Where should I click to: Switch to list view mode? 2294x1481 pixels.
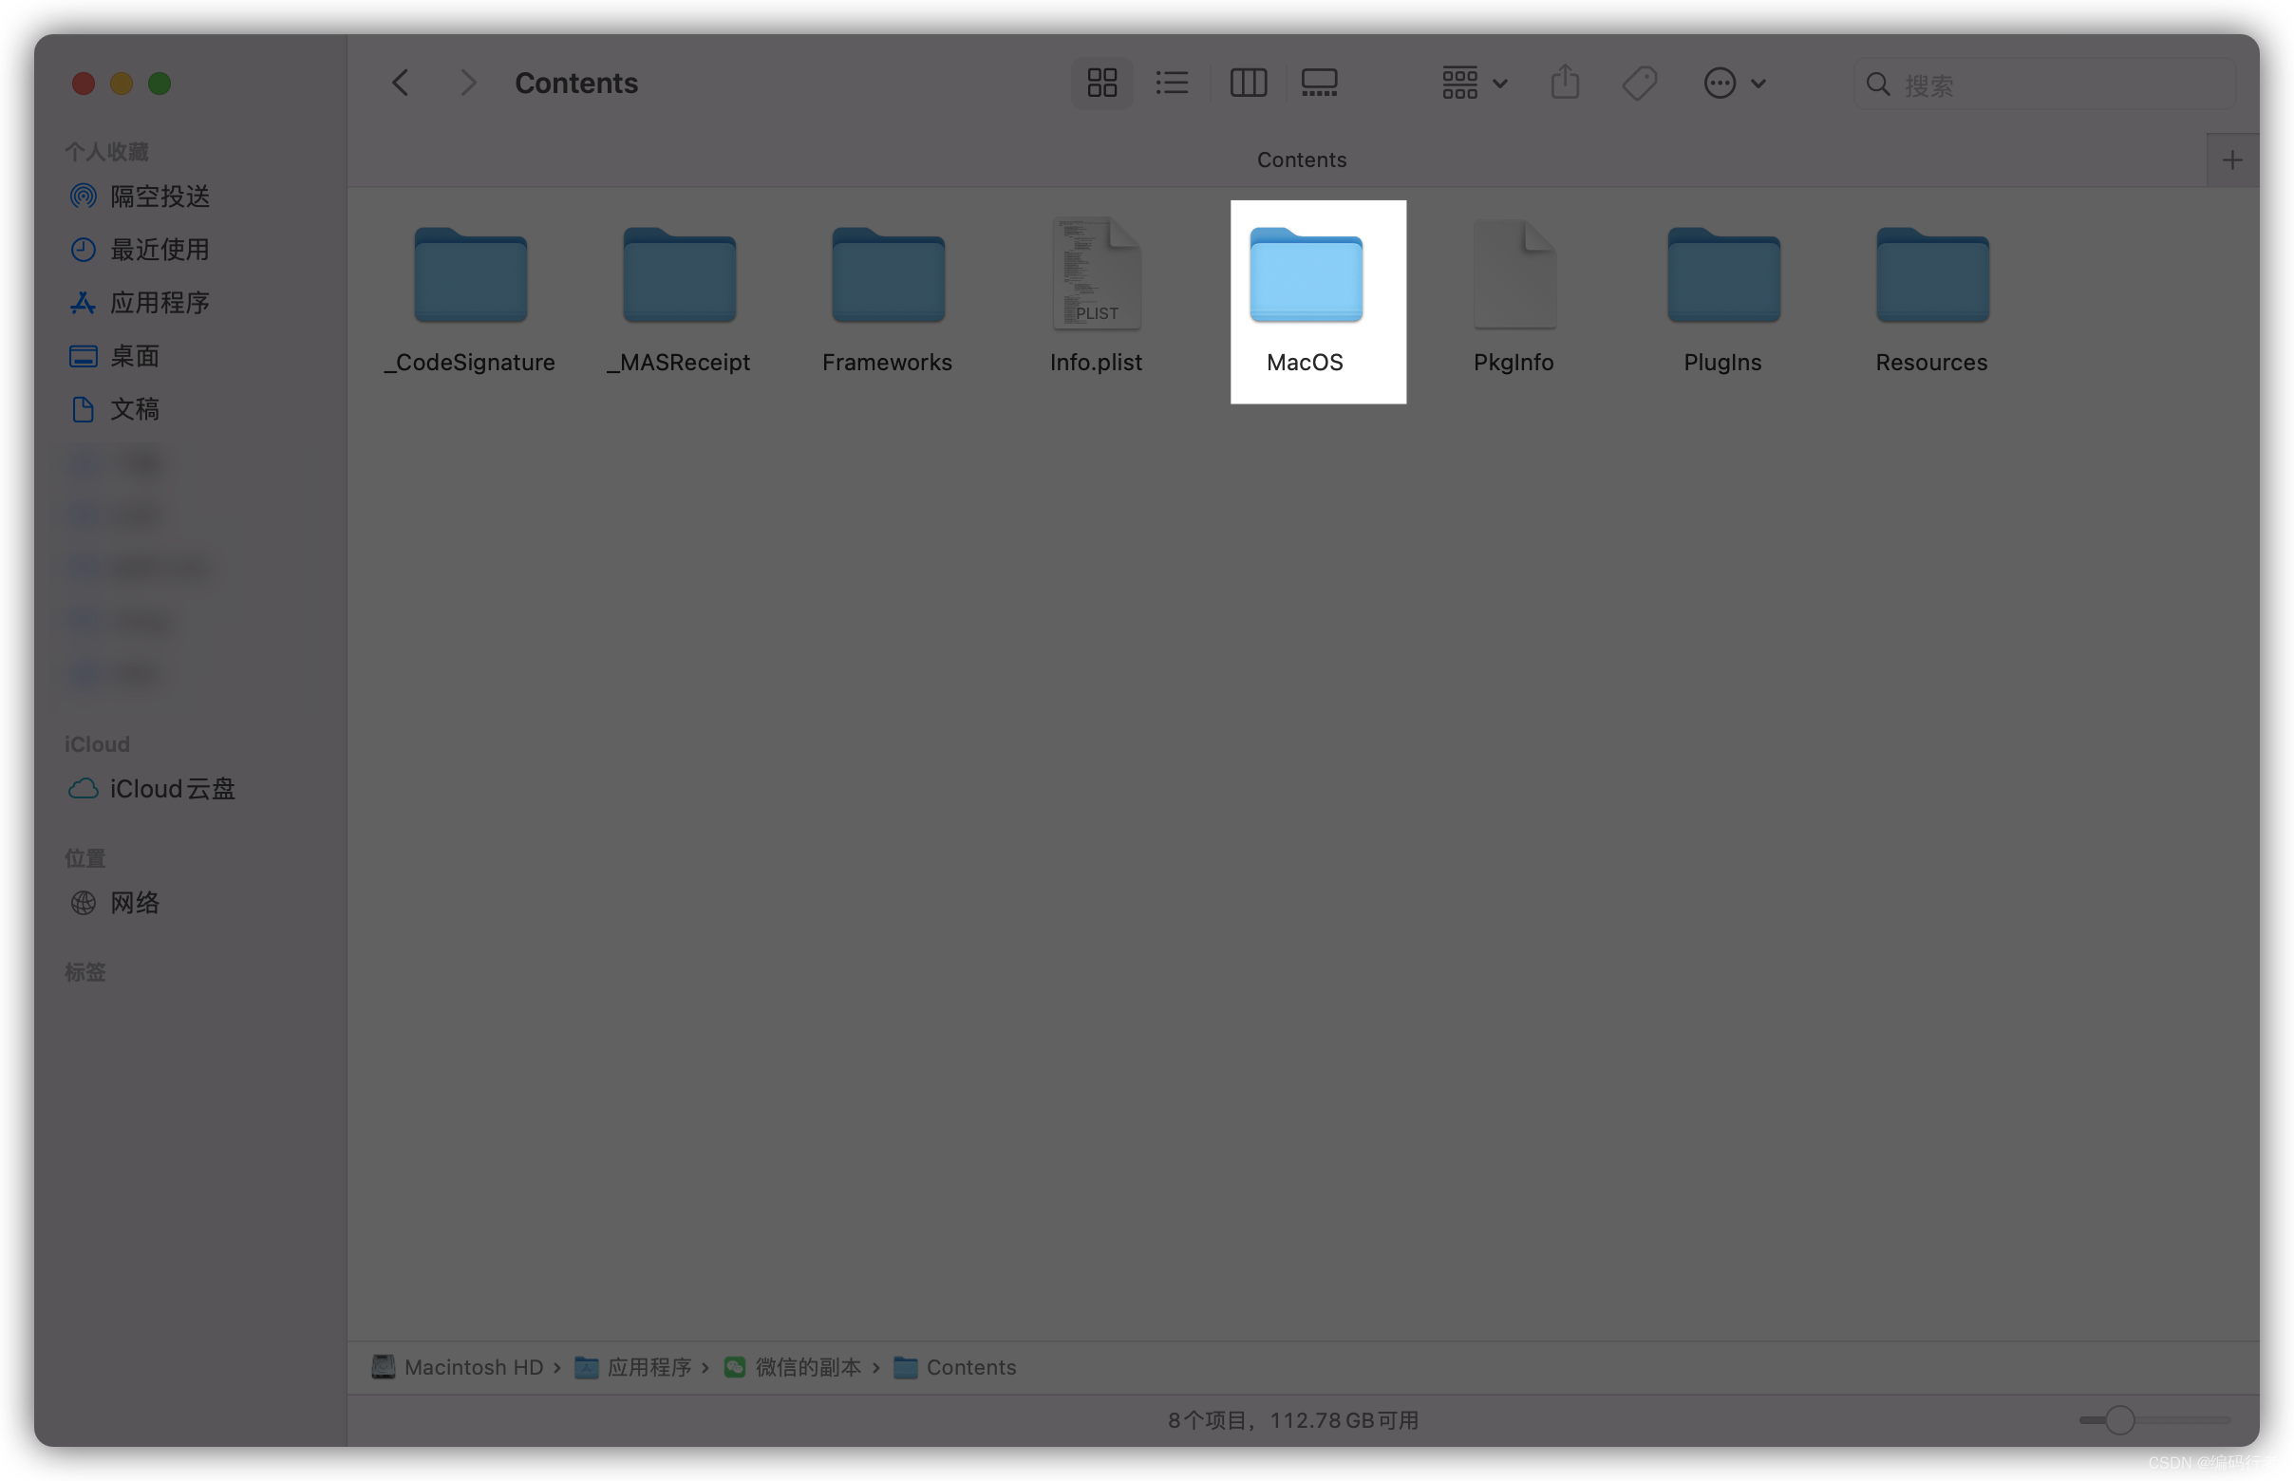(1172, 83)
